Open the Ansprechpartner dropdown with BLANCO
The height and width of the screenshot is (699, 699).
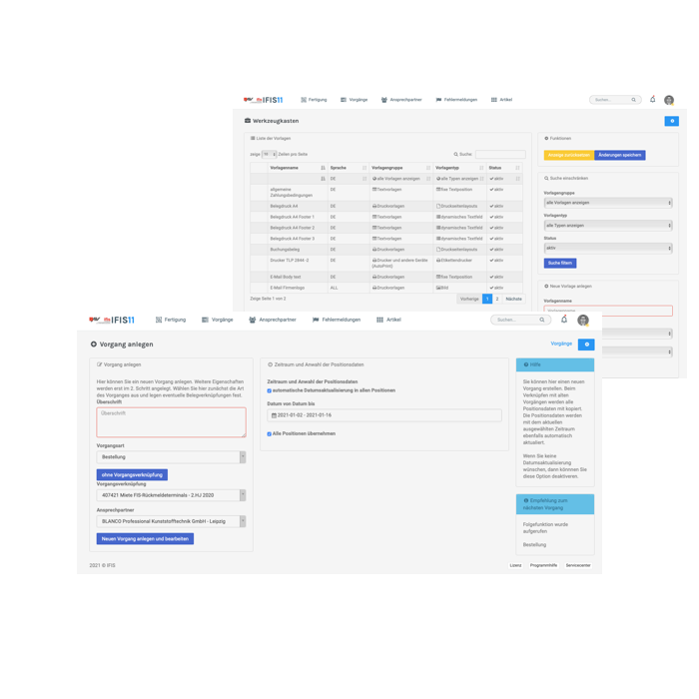170,520
